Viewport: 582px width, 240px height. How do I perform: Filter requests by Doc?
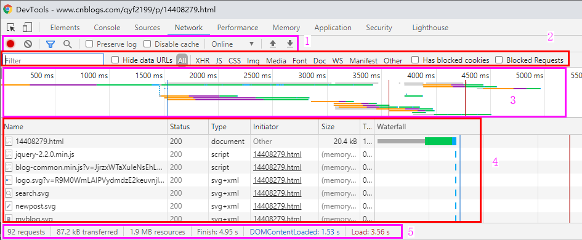[320, 60]
